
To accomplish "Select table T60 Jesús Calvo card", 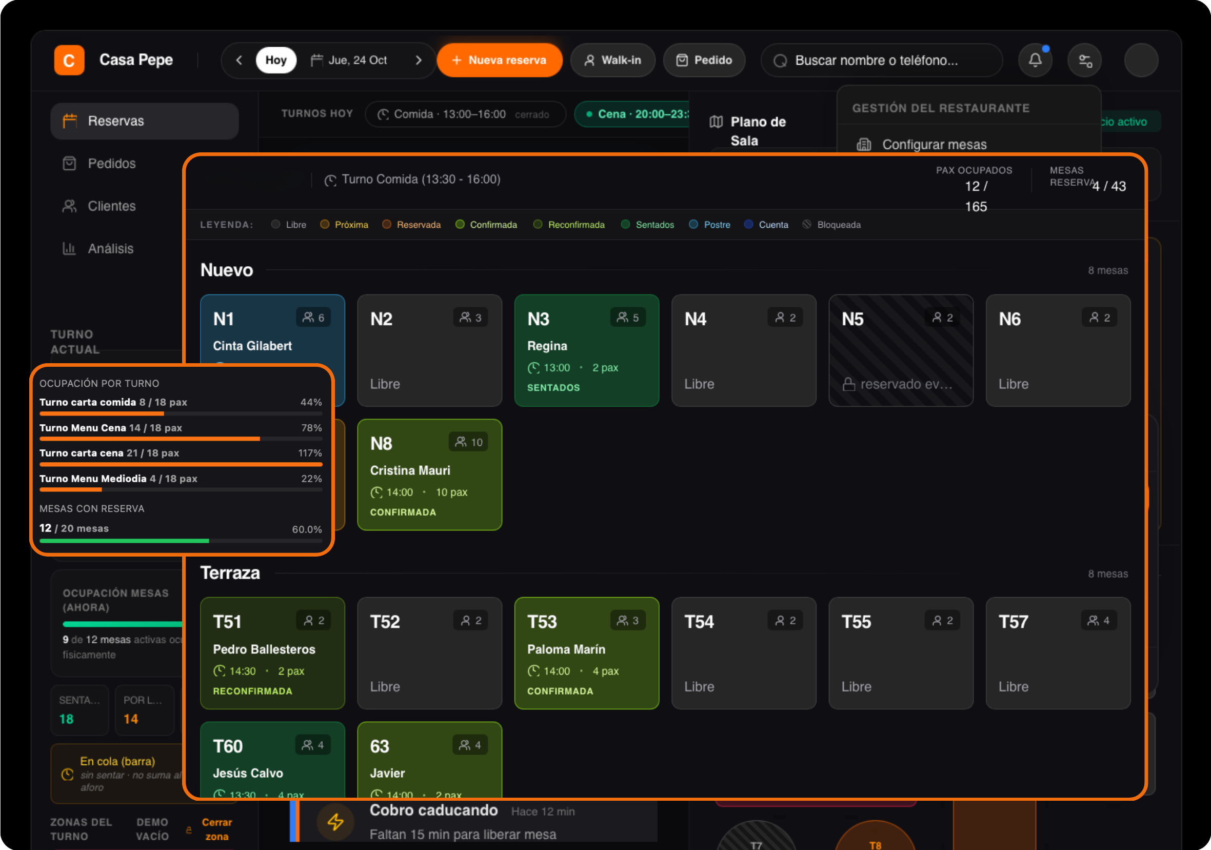I will [273, 760].
